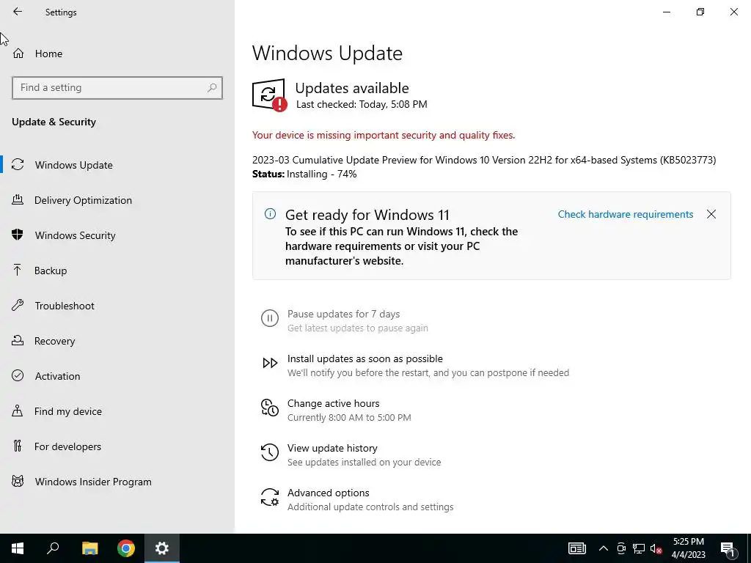
Task: Click the Delivery Optimization icon
Action: pyautogui.click(x=18, y=199)
